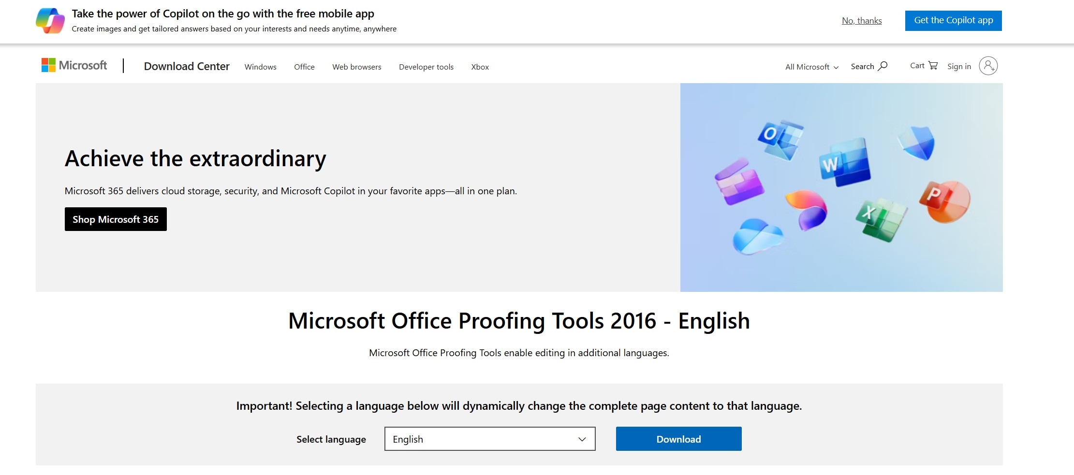This screenshot has height=475, width=1074.
Task: Open the Office menu item
Action: pos(304,67)
